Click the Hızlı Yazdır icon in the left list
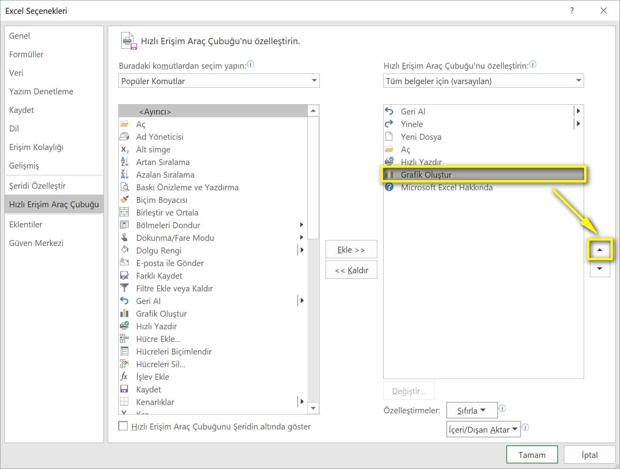 coord(124,326)
